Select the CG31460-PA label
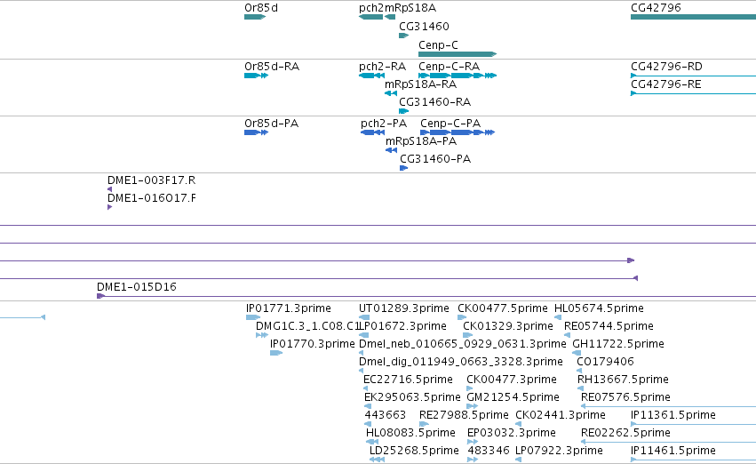756x464 pixels. pyautogui.click(x=435, y=159)
